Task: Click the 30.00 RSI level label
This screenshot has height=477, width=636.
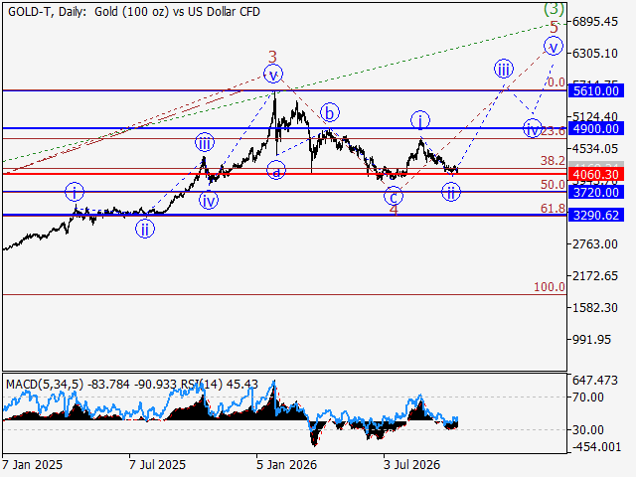Action: coord(588,429)
